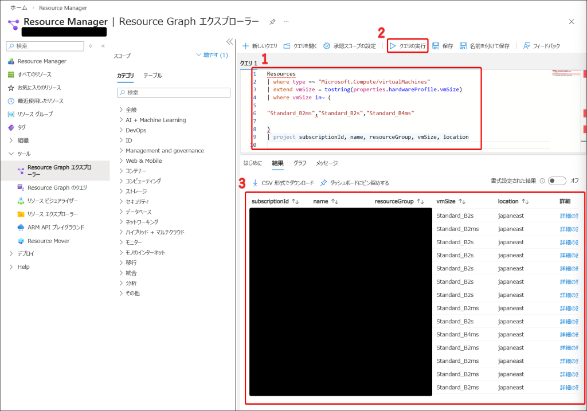
Task: Collapse the scope panel with double chevron
Action: click(x=229, y=41)
